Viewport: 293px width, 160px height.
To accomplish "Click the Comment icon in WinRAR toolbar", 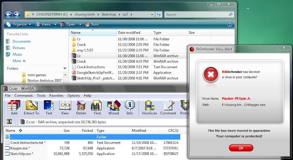I will pos(168,107).
